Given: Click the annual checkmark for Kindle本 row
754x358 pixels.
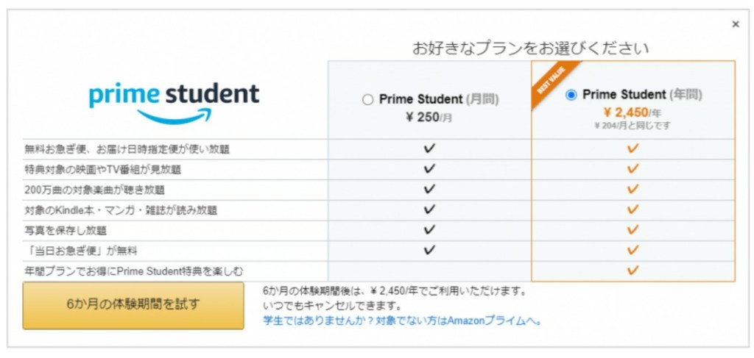Looking at the screenshot, I should (633, 210).
